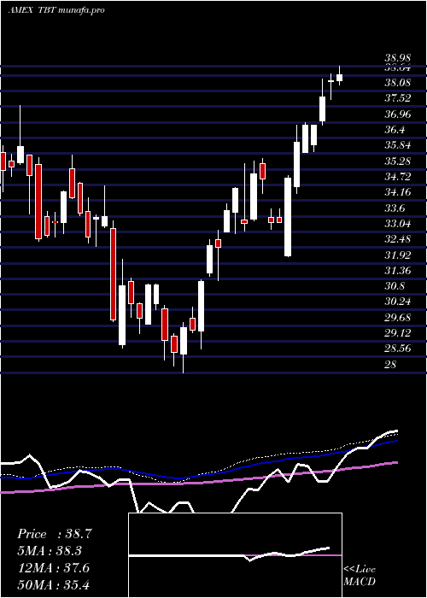Screen dimensions: 427x598
Task: Select the 32.48 price axis label
Action: click(x=398, y=239)
